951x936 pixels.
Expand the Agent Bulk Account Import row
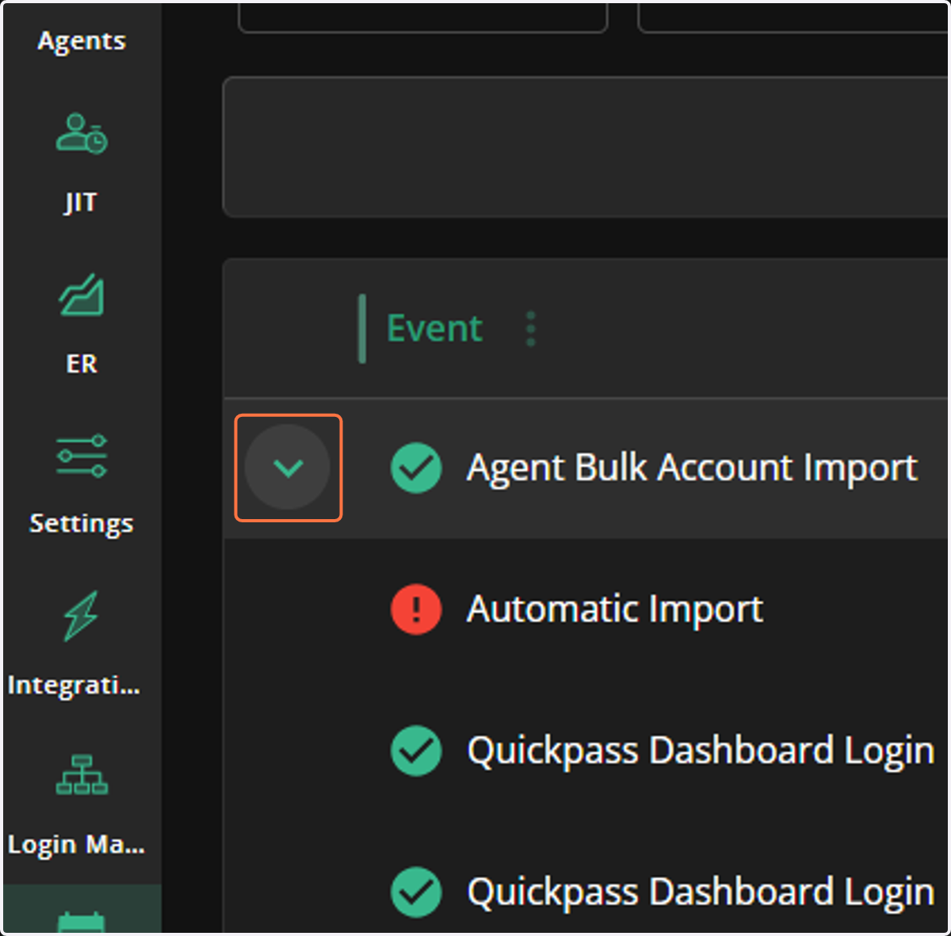(x=288, y=468)
